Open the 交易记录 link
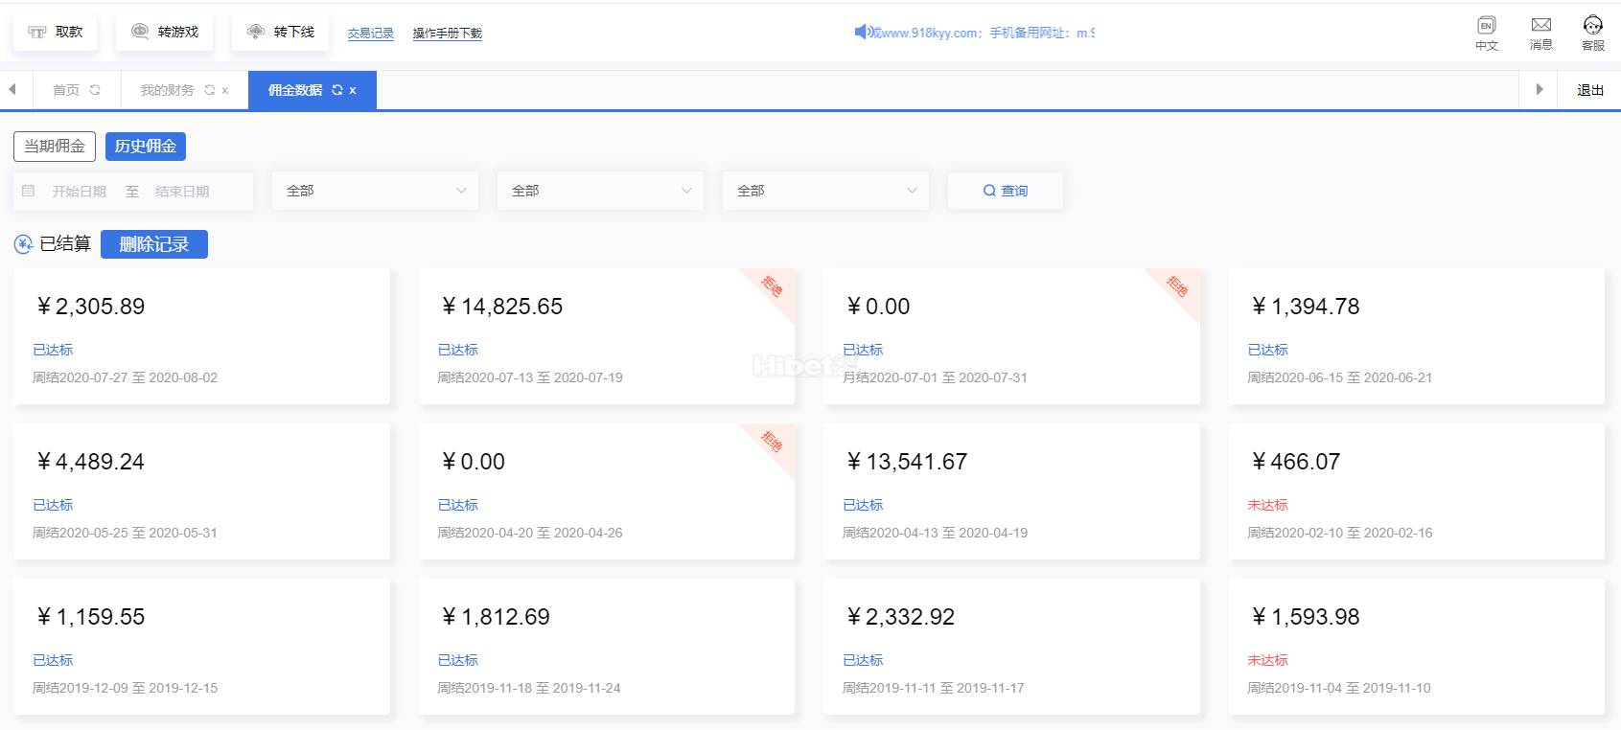 click(370, 34)
